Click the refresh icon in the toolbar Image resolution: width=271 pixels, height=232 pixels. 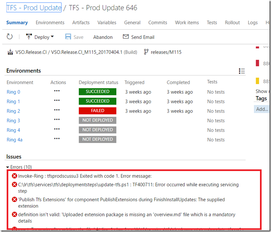[x=10, y=37]
